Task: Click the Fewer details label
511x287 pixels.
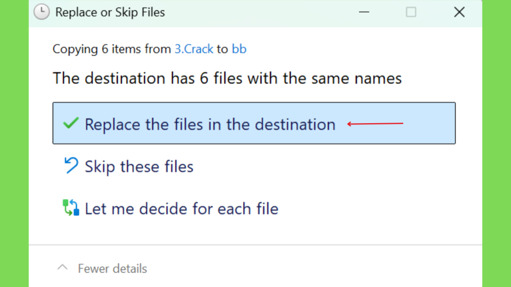Action: click(x=112, y=269)
